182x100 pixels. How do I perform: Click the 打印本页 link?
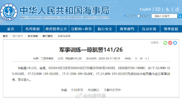[x=77, y=90]
